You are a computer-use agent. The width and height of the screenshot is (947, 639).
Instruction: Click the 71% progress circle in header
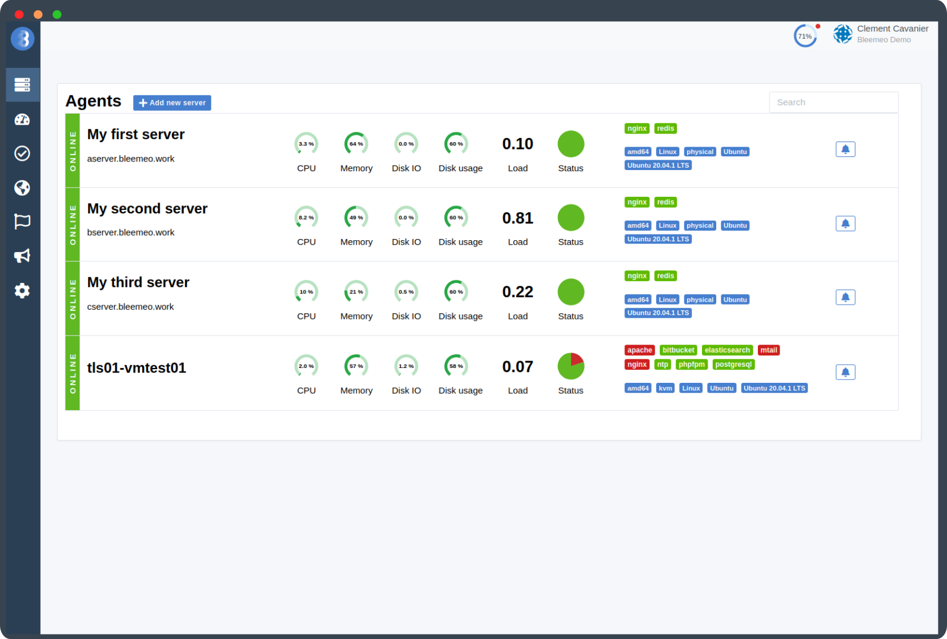[805, 36]
